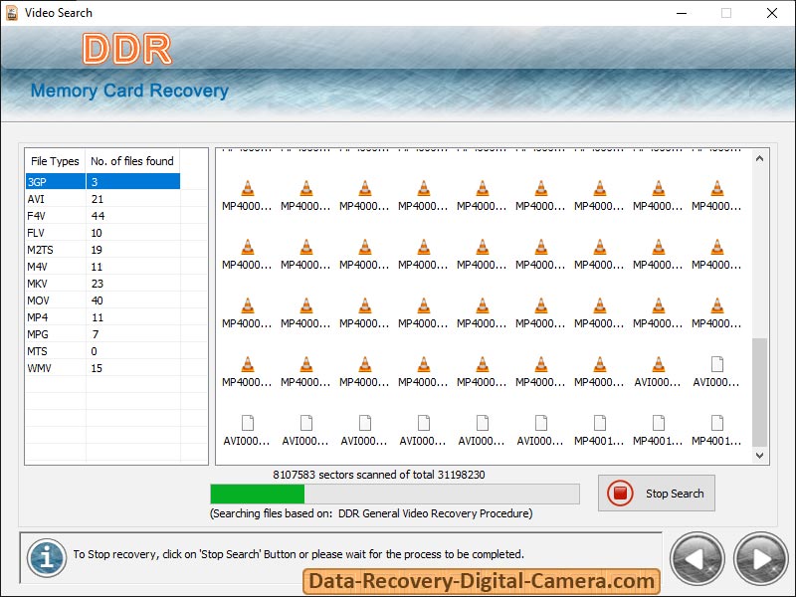Click the back navigation arrow at bottom right
Screen dimensions: 796x597
[x=697, y=559]
